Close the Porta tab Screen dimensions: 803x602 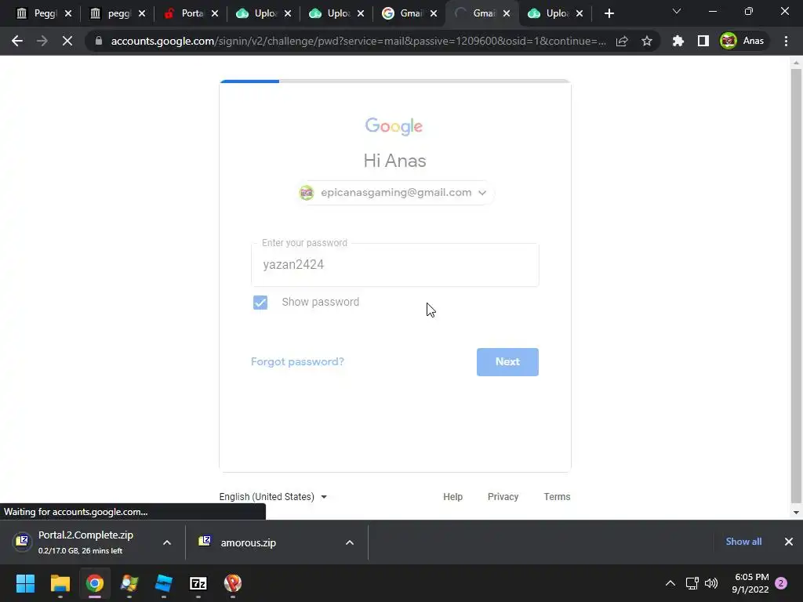215,14
